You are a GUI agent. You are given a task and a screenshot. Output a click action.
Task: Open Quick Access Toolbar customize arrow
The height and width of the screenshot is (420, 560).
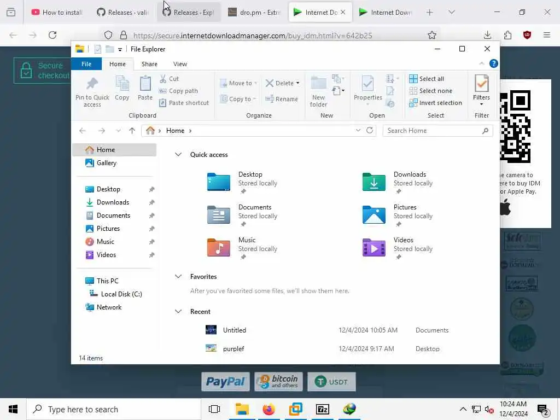pyautogui.click(x=120, y=49)
